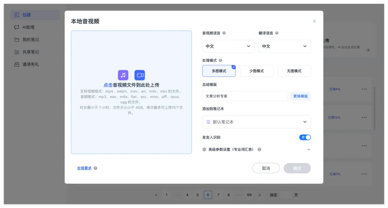Open 翻译语言 language dropdown

click(x=285, y=46)
